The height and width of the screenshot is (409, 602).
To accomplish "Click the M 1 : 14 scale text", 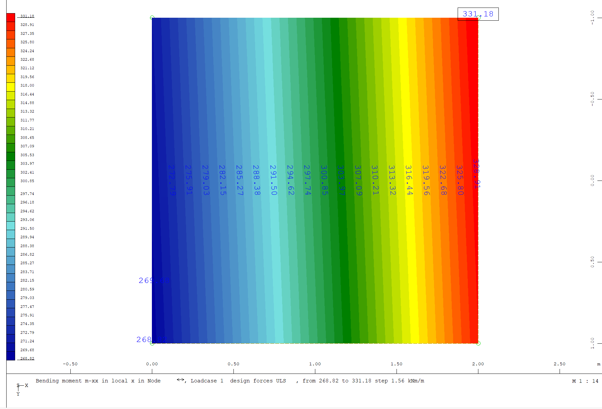I will point(585,381).
